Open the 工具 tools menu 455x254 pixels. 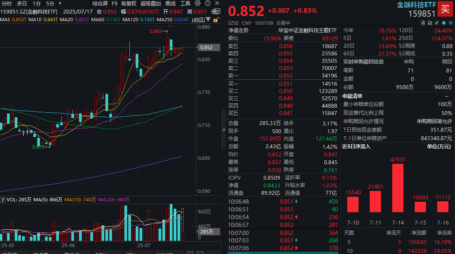click(185, 3)
